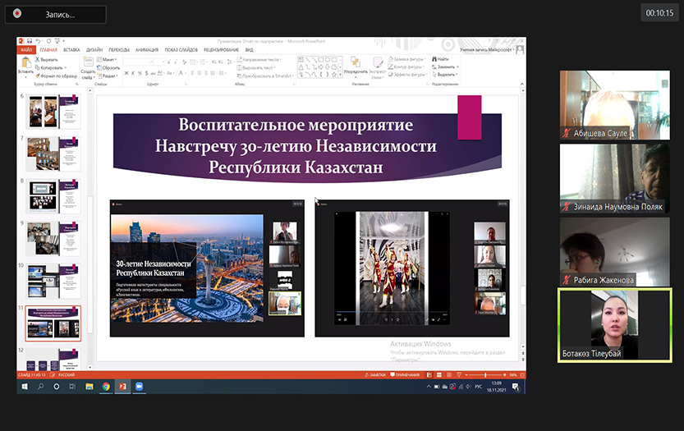Open the Zoom app in taskbar
This screenshot has height=431, width=684.
(139, 386)
